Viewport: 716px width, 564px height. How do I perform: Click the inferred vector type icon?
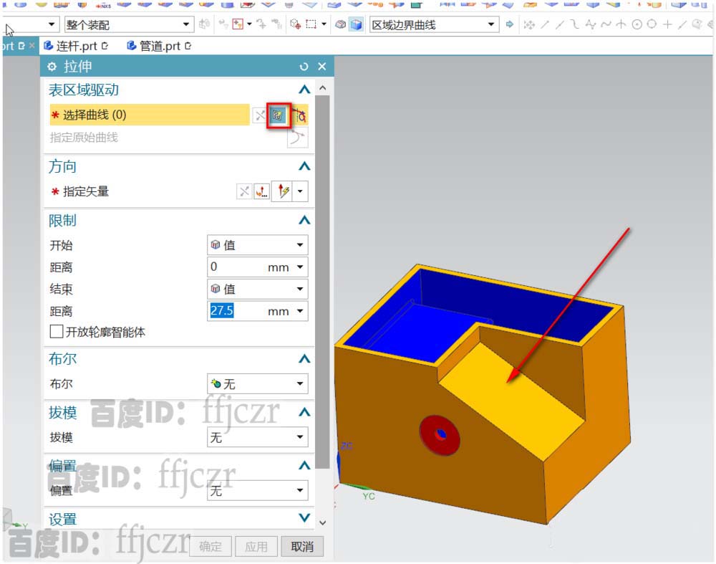pos(283,191)
